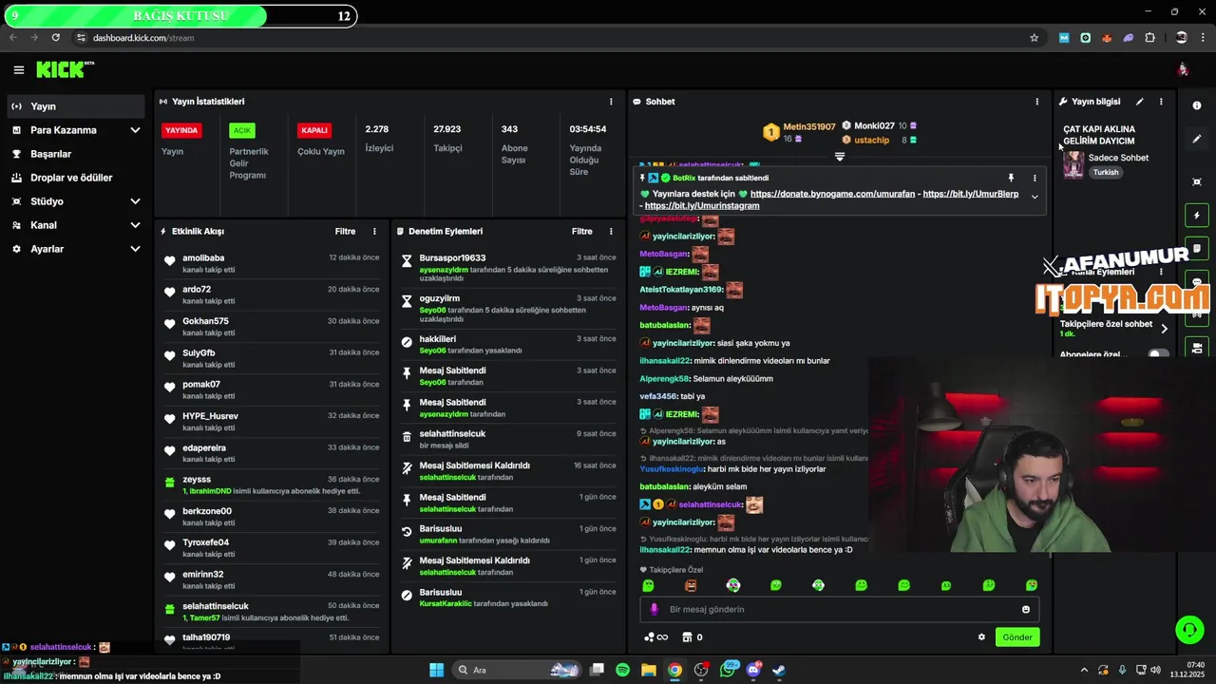The width and height of the screenshot is (1216, 684).
Task: Click username Bursaspor19633 in Denetim Eylemleri
Action: (x=452, y=258)
